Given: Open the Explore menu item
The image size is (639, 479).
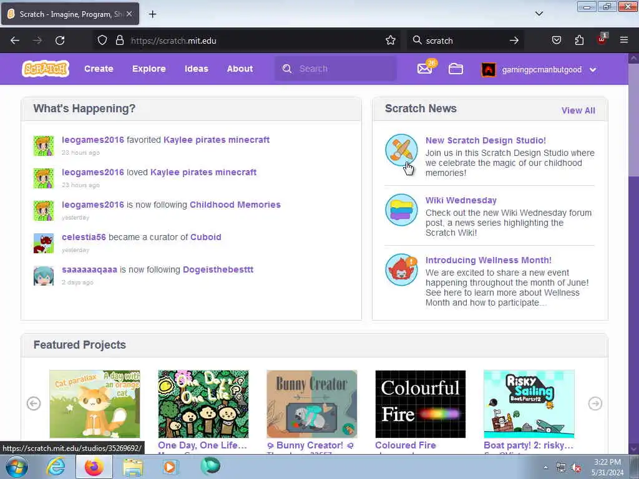Looking at the screenshot, I should (149, 69).
